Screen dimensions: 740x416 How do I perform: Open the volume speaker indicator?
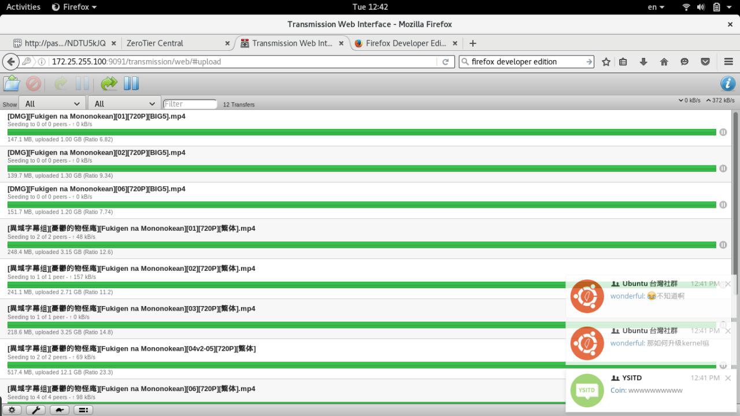pos(701,7)
